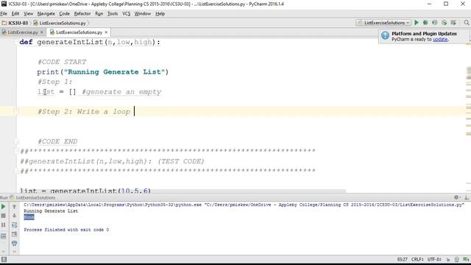This screenshot has width=471, height=265.
Task: Open the run configuration ListExerciseSolutions dropdown
Action: (383, 23)
